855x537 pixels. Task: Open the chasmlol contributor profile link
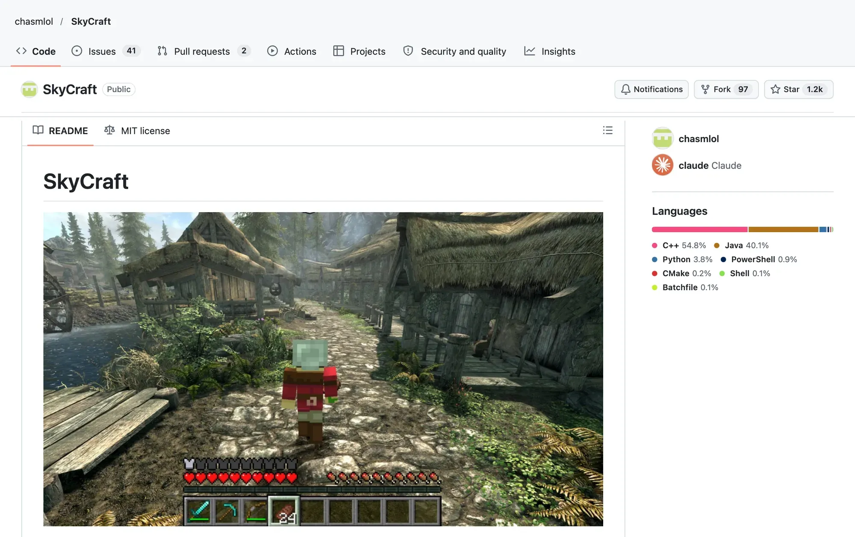coord(699,139)
